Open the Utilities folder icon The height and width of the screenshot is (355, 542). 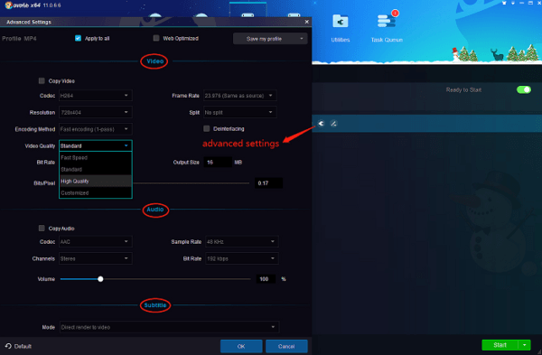click(341, 22)
